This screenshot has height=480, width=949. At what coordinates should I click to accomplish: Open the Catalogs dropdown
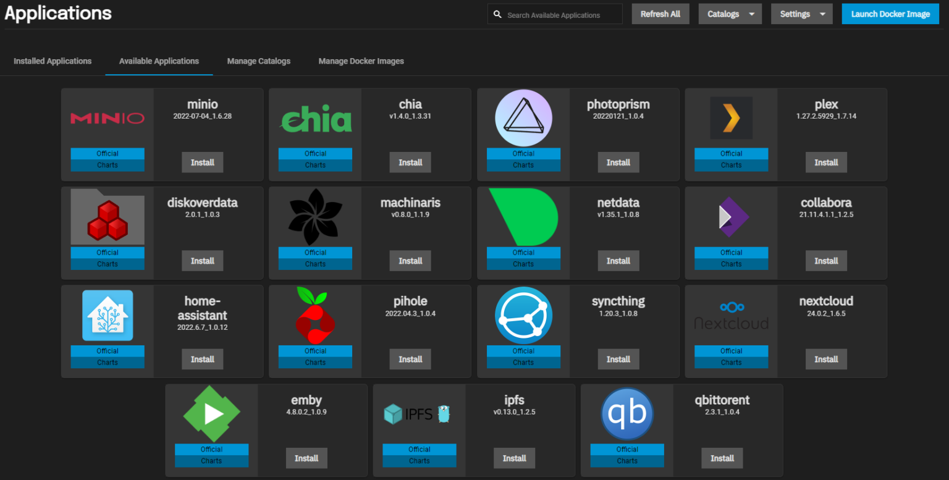[730, 14]
